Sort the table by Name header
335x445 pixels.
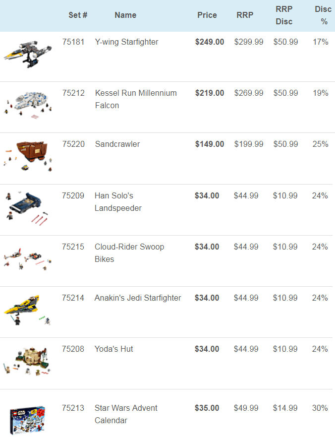pyautogui.click(x=125, y=15)
